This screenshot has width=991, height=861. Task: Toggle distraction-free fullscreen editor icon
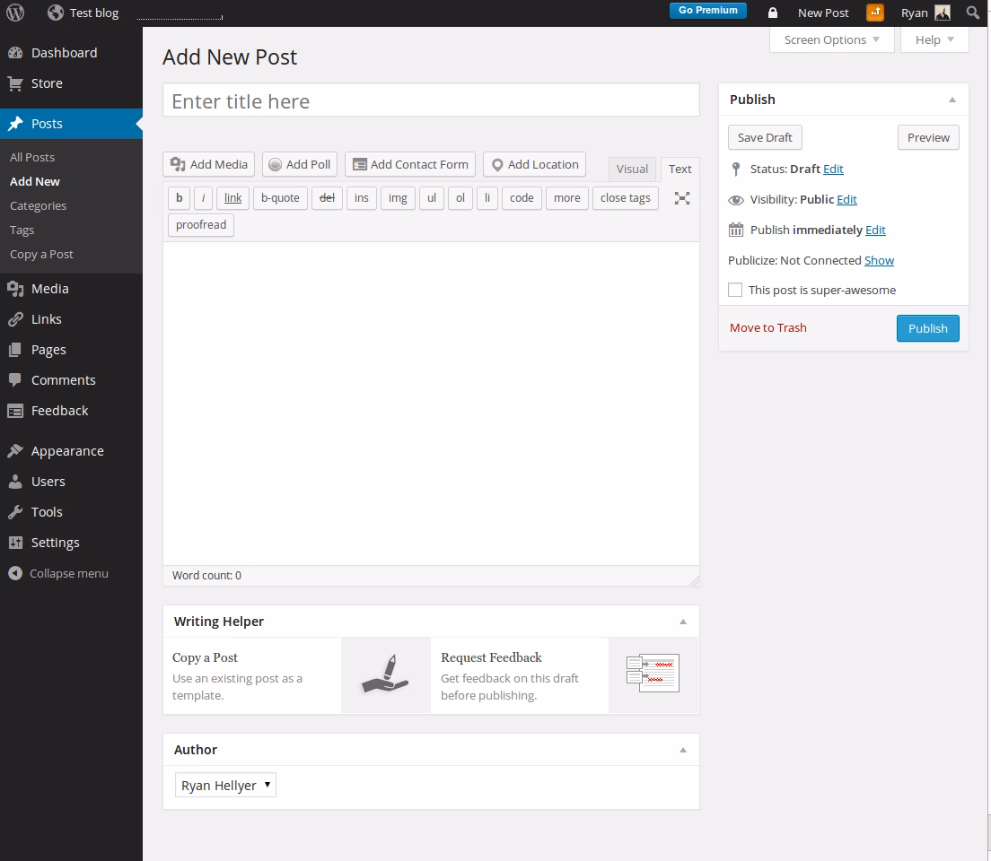682,198
